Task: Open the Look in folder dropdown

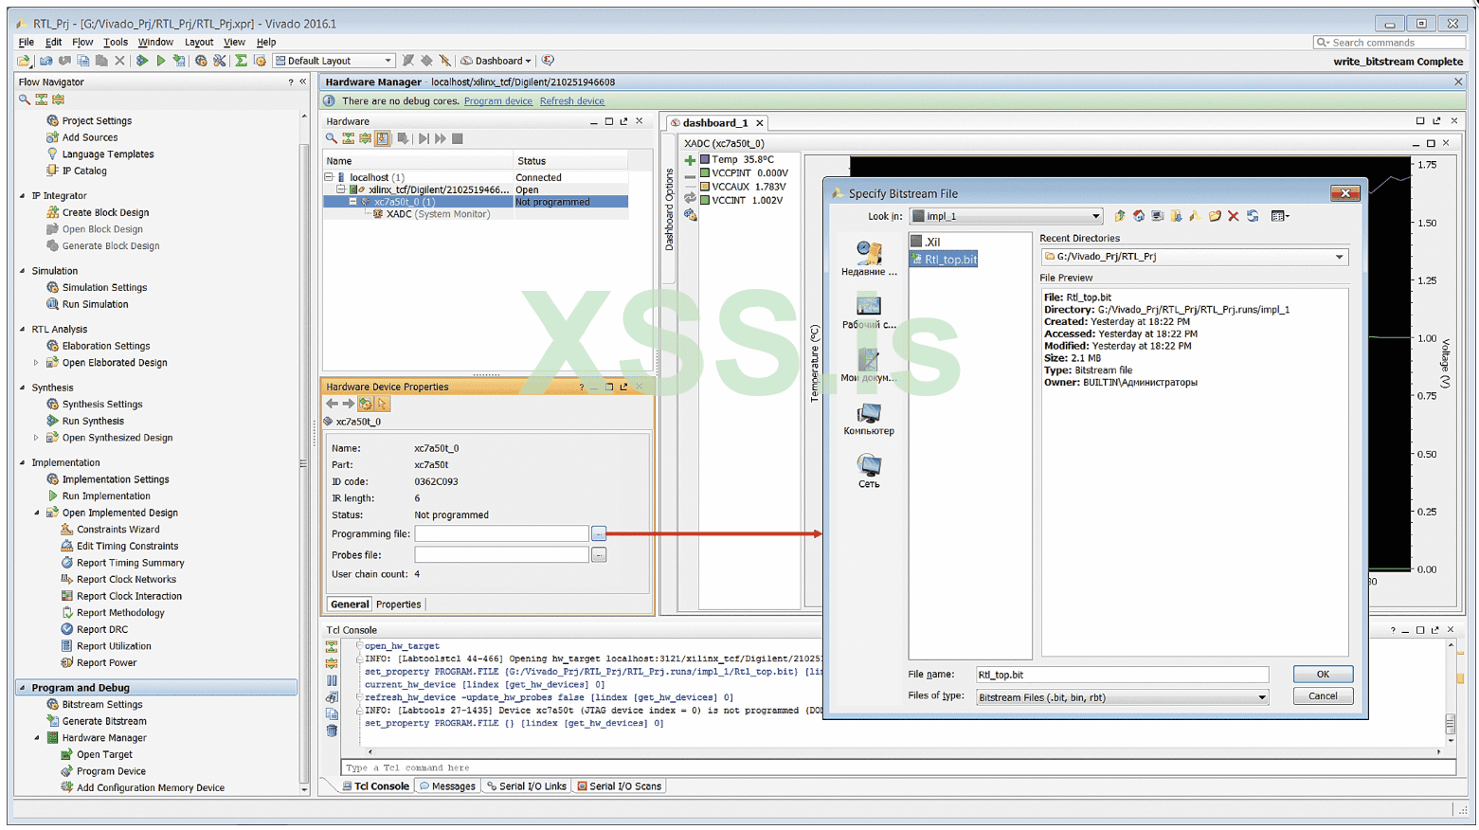Action: 1095,216
